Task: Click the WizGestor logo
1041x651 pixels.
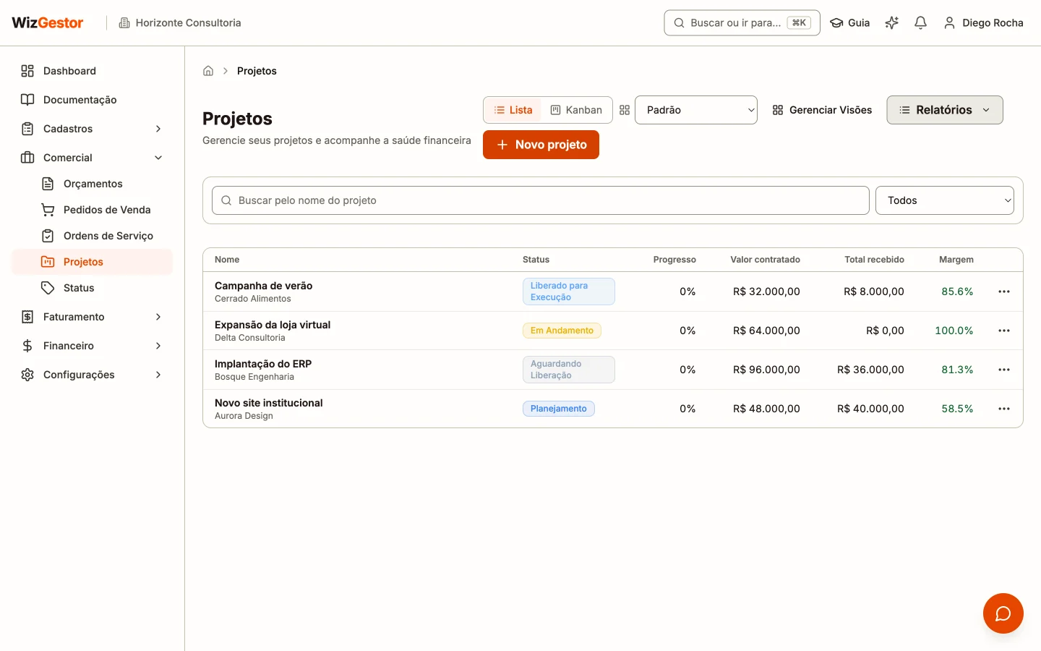Action: [48, 22]
